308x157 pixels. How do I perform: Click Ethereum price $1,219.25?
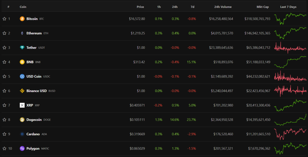point(138,33)
